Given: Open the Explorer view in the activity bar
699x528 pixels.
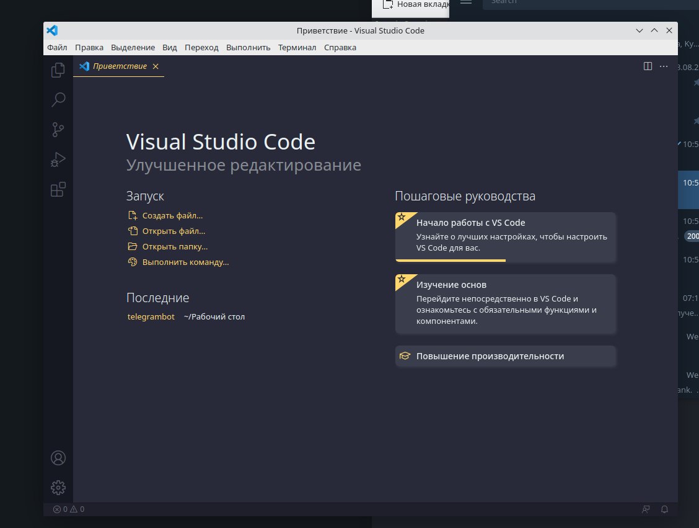Looking at the screenshot, I should click(x=58, y=69).
